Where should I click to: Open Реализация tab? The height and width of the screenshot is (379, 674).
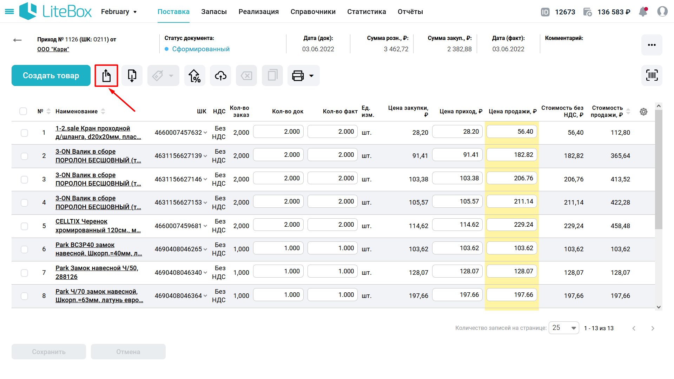tap(259, 12)
